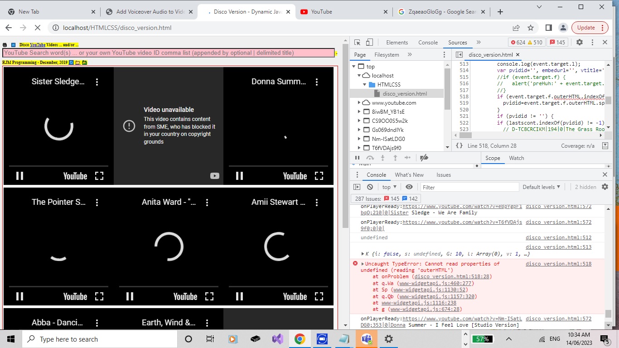Expand the Uncaught TypeError message
The width and height of the screenshot is (619, 348).
pos(363,264)
